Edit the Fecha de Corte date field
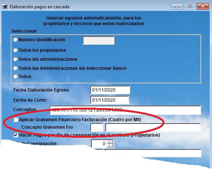212x173 pixels. tap(109, 100)
